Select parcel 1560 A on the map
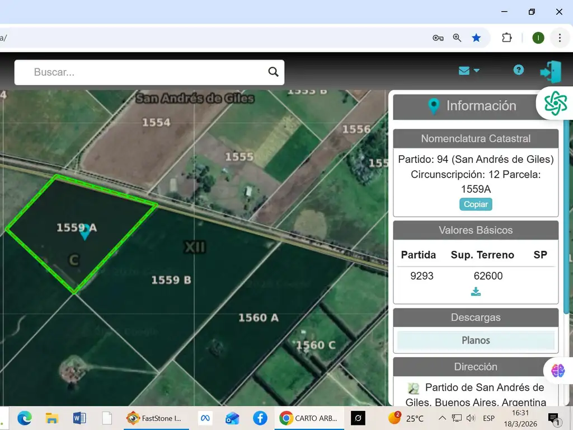The height and width of the screenshot is (430, 573). 258,318
